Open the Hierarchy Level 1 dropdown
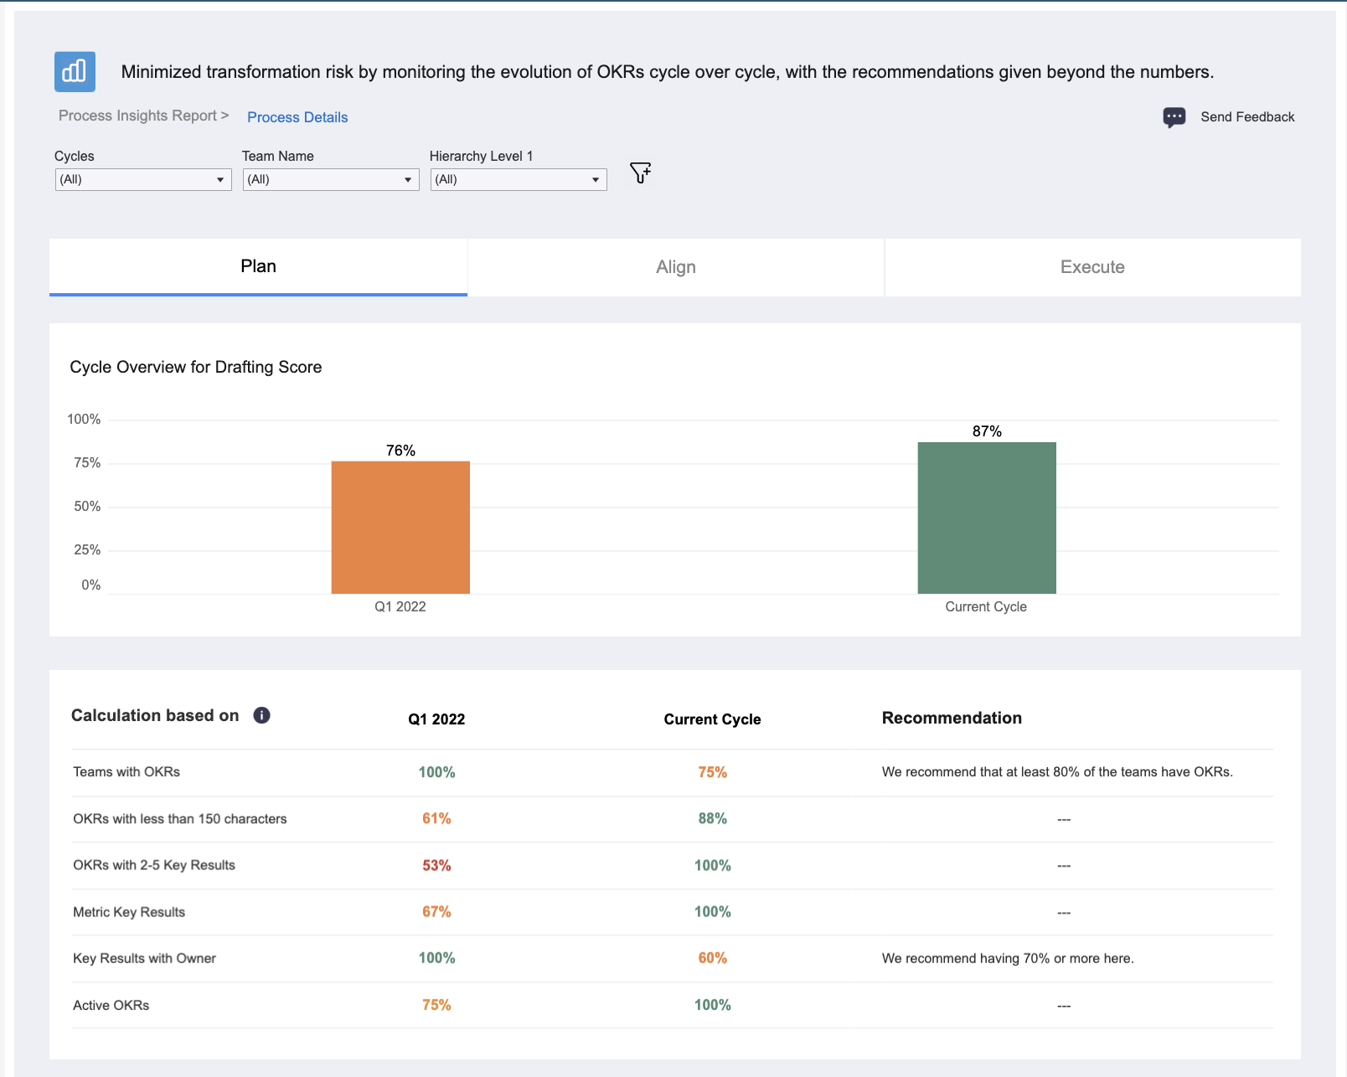Image resolution: width=1347 pixels, height=1077 pixels. click(519, 179)
